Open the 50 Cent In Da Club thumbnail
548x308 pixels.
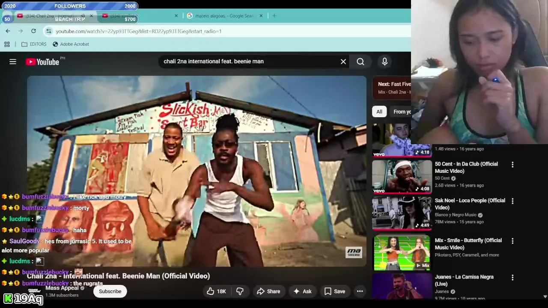point(402,177)
